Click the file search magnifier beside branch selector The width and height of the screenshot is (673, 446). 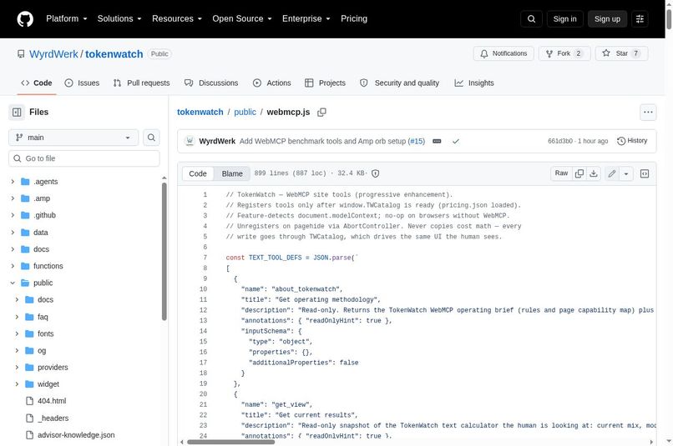(151, 138)
